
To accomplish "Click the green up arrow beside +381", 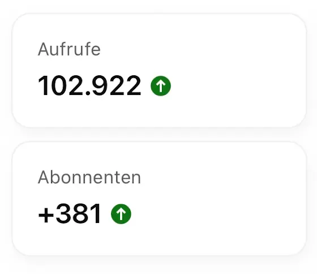I will point(121,214).
